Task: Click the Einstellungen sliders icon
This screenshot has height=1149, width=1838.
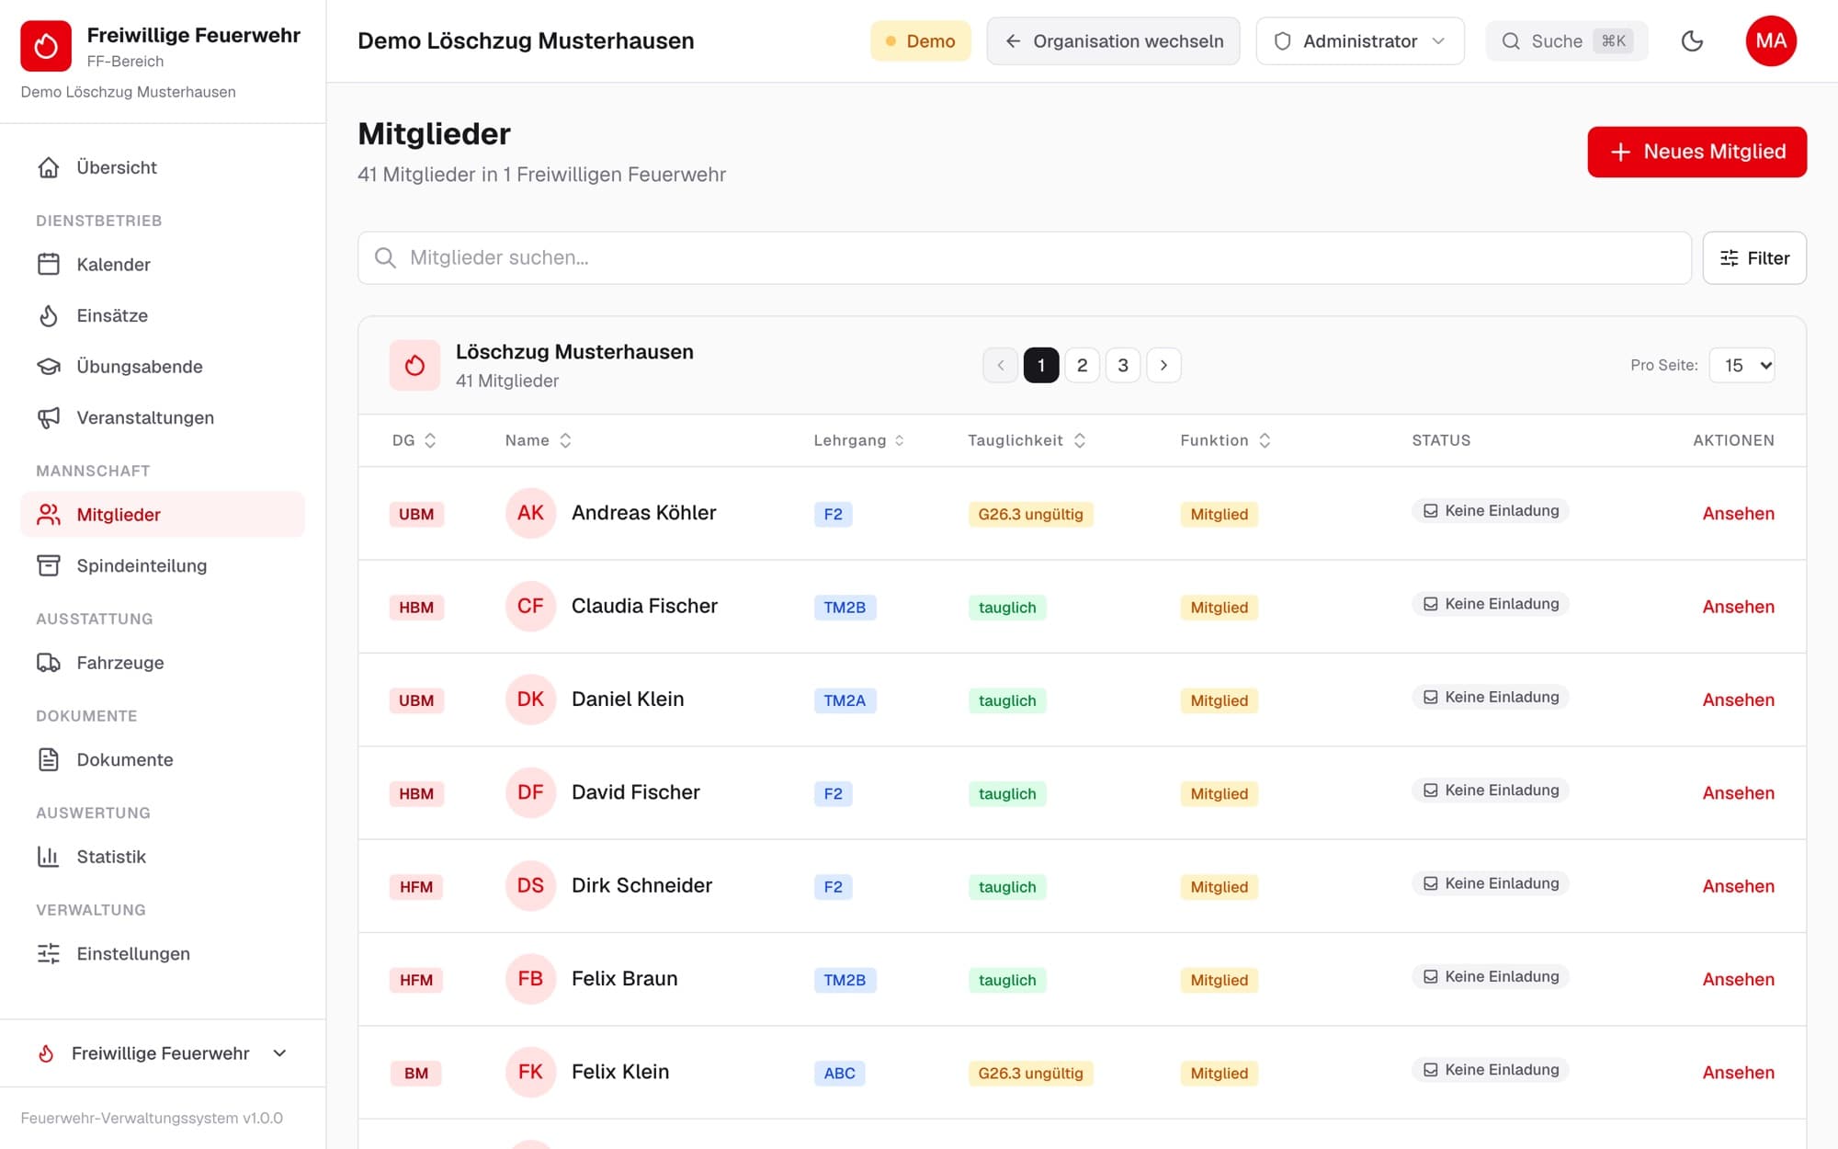Action: tap(49, 953)
